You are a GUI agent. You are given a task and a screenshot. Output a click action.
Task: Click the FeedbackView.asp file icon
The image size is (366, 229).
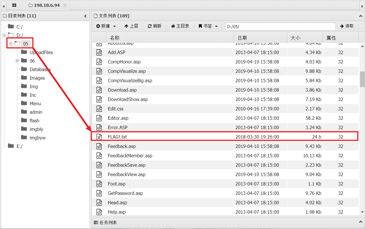99,174
